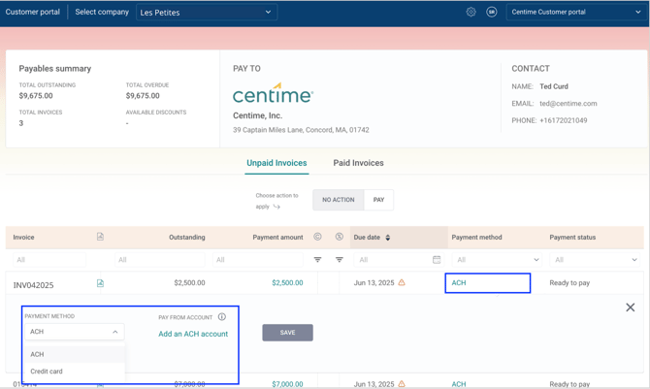The height and width of the screenshot is (389, 650).
Task: Click the $7,000.00 payment amount link
Action: 287,384
